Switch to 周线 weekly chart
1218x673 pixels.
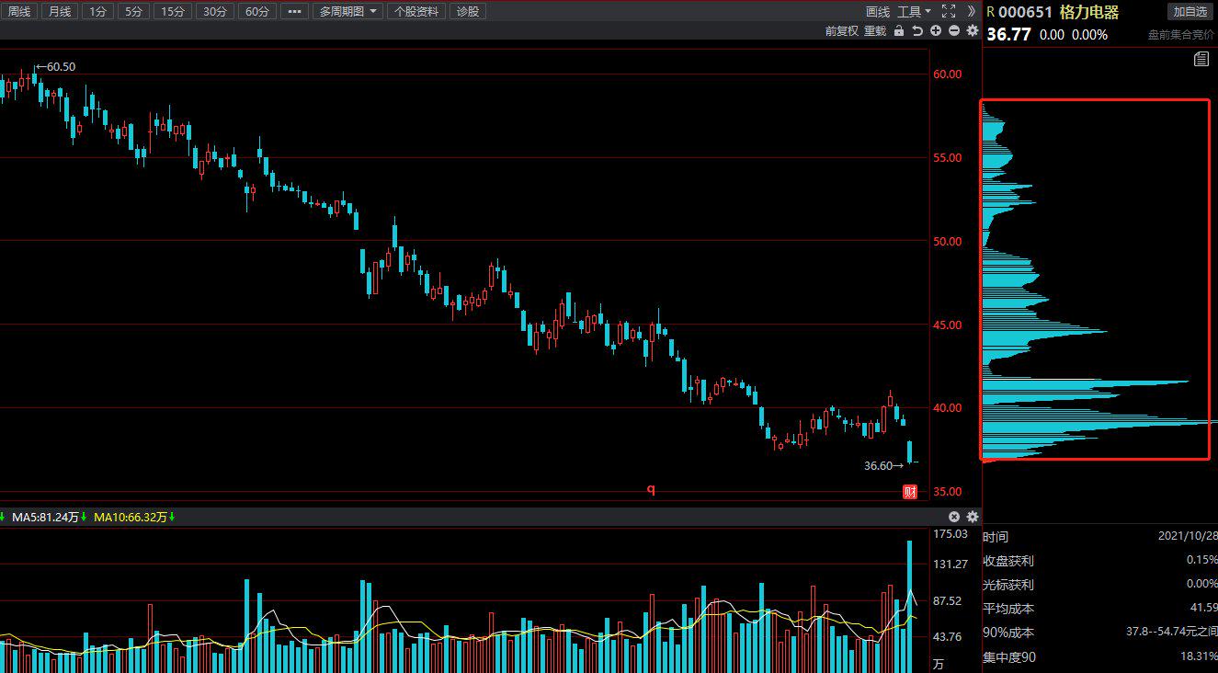18,11
